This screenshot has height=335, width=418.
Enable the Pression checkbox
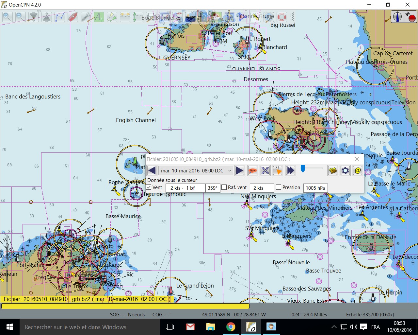point(279,187)
